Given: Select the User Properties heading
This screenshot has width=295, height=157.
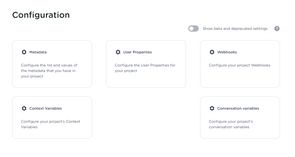Looking at the screenshot, I should [137, 52].
